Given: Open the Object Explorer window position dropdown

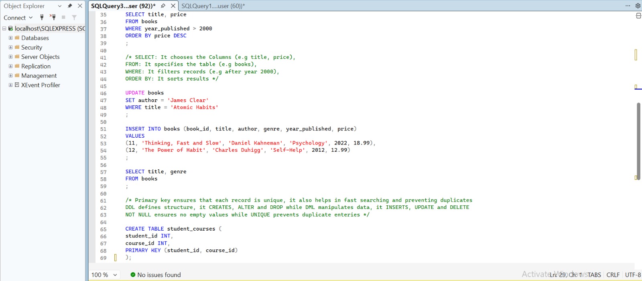Looking at the screenshot, I should point(60,6).
